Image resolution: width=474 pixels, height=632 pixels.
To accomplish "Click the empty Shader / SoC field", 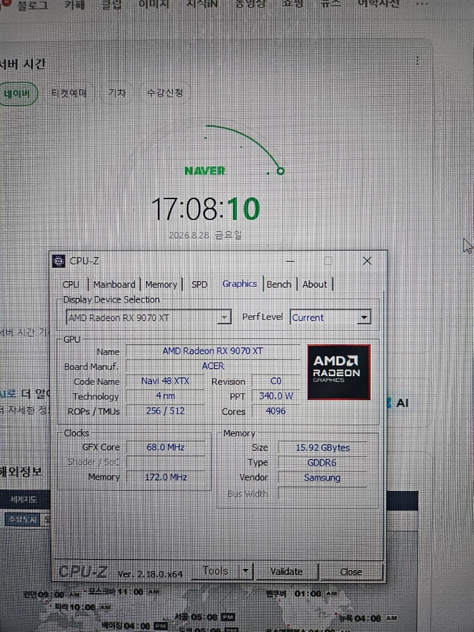I will pyautogui.click(x=165, y=463).
